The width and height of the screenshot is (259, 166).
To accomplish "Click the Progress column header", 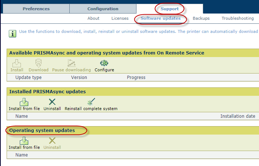I will coord(136,78).
